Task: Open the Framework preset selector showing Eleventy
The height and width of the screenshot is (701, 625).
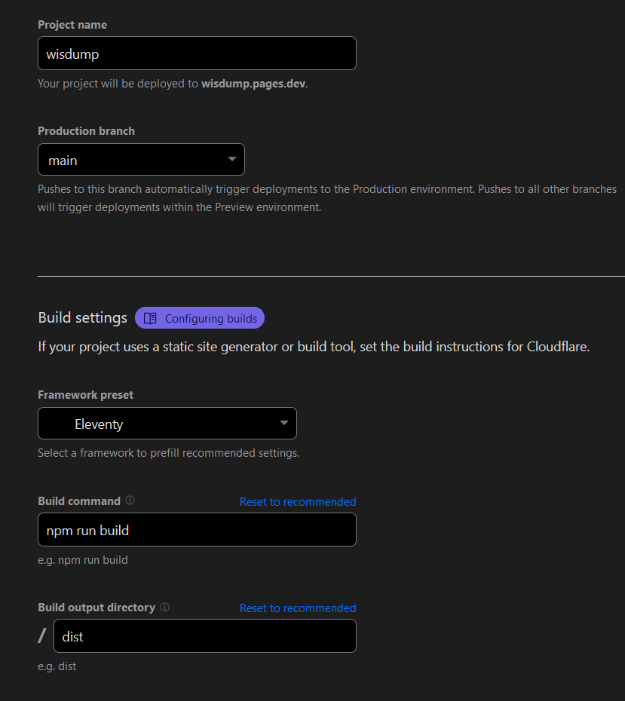Action: tap(167, 423)
